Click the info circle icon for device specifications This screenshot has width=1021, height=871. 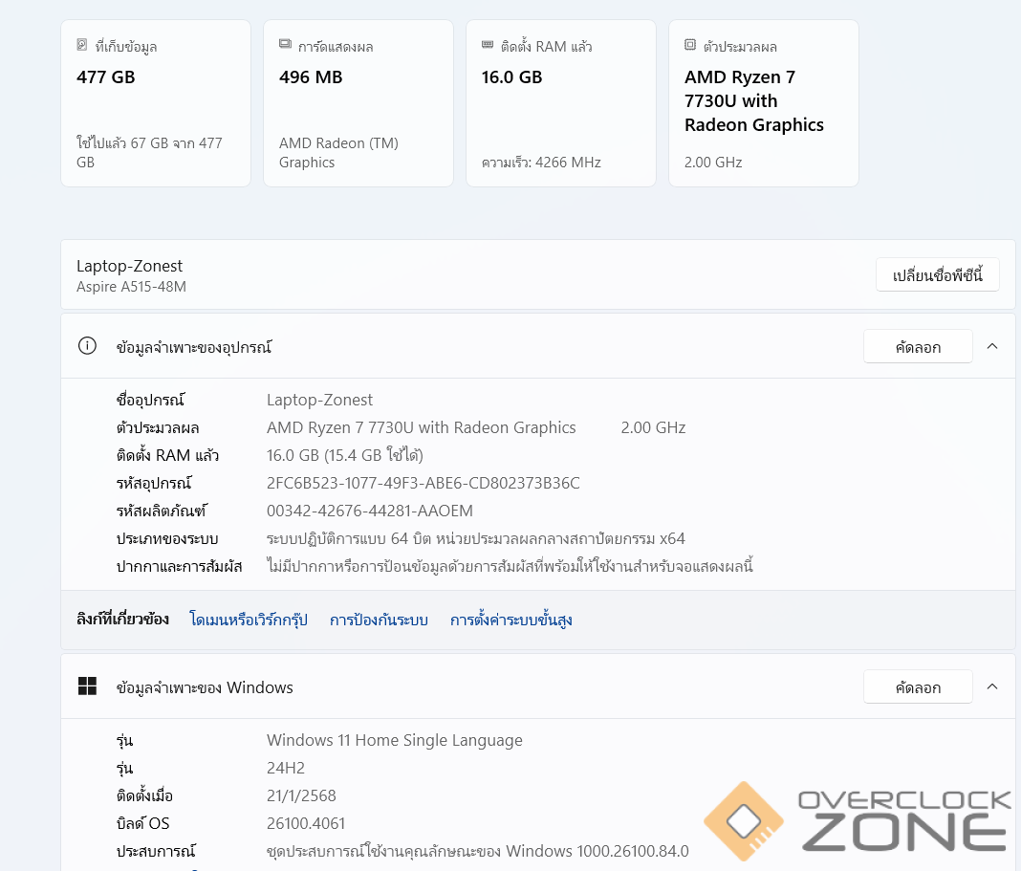pyautogui.click(x=87, y=346)
